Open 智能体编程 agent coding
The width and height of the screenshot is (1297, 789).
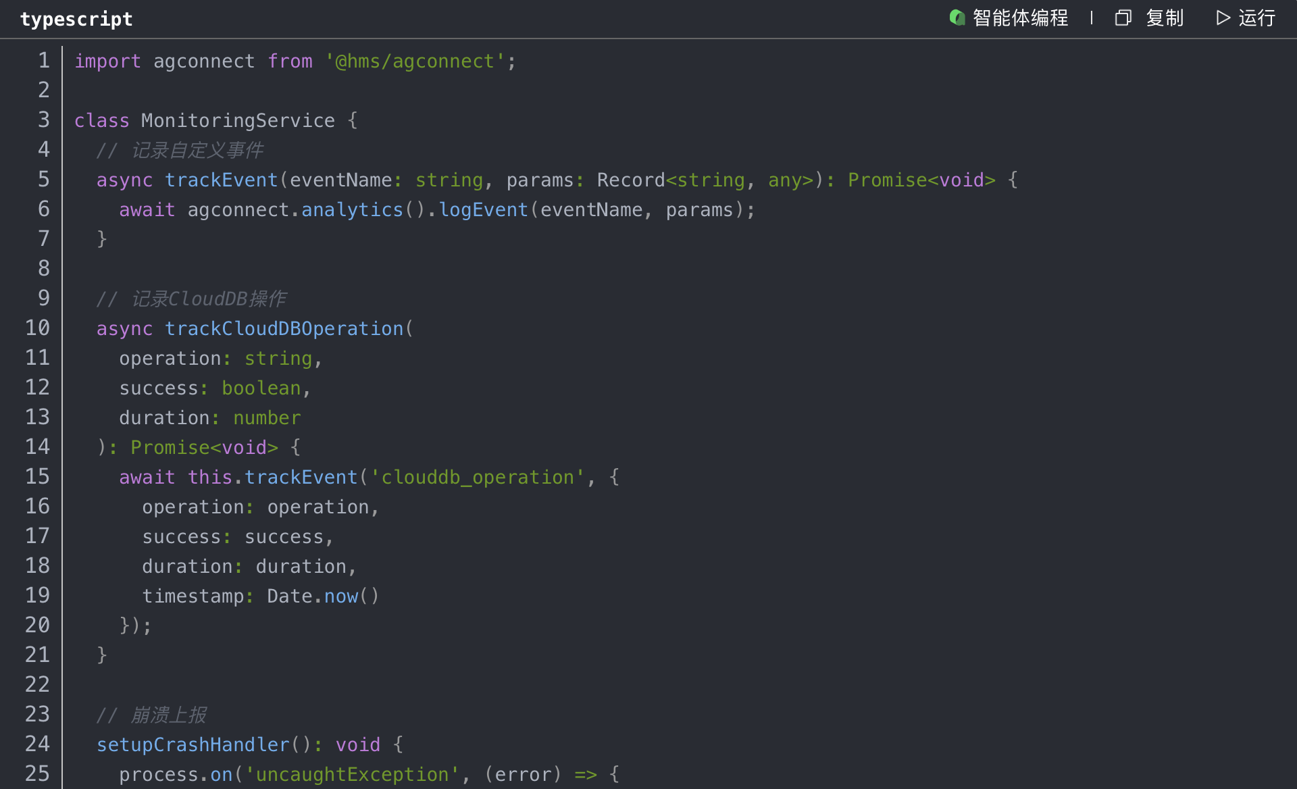1020,18
